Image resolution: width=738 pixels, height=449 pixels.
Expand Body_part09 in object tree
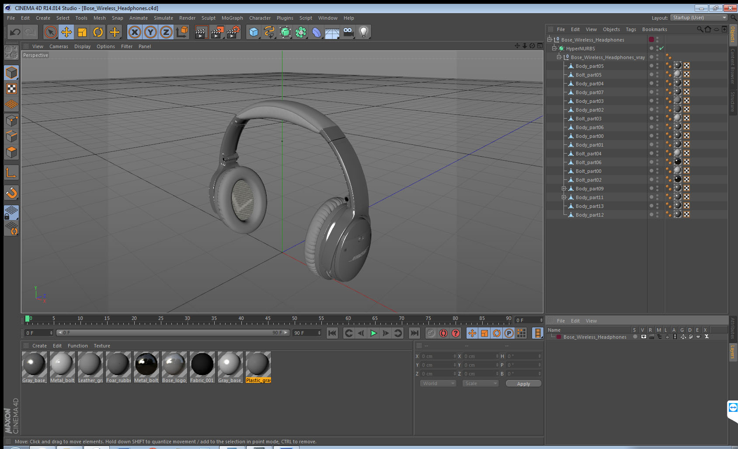(564, 188)
